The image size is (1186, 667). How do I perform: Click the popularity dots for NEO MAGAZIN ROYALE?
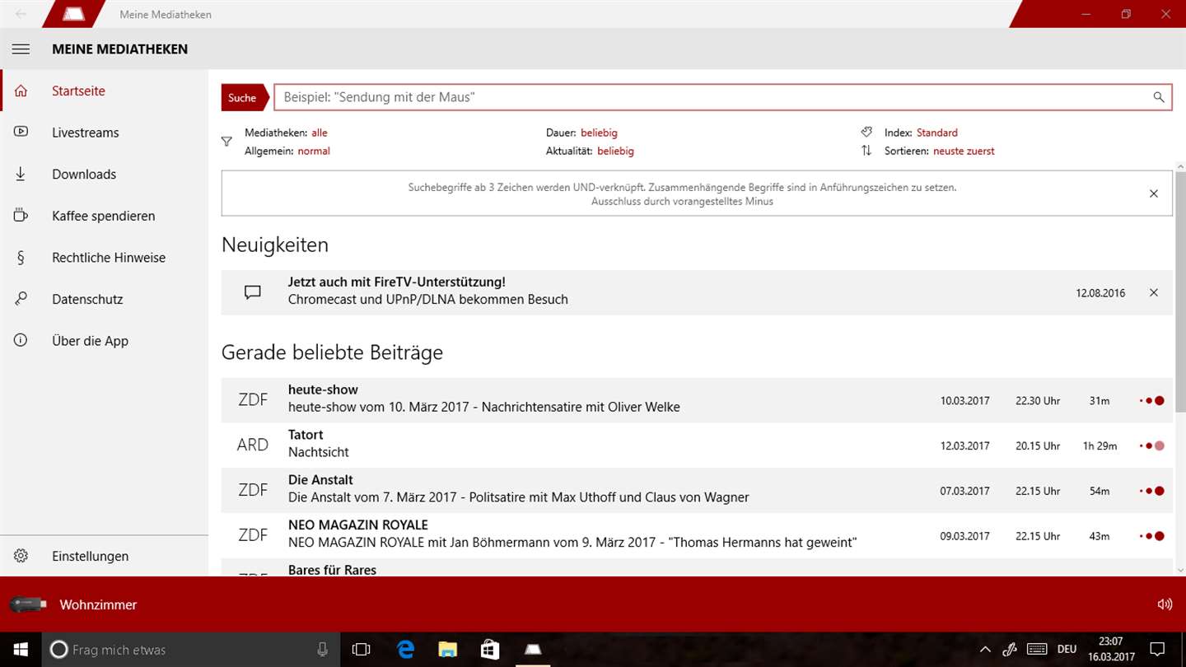1151,537
